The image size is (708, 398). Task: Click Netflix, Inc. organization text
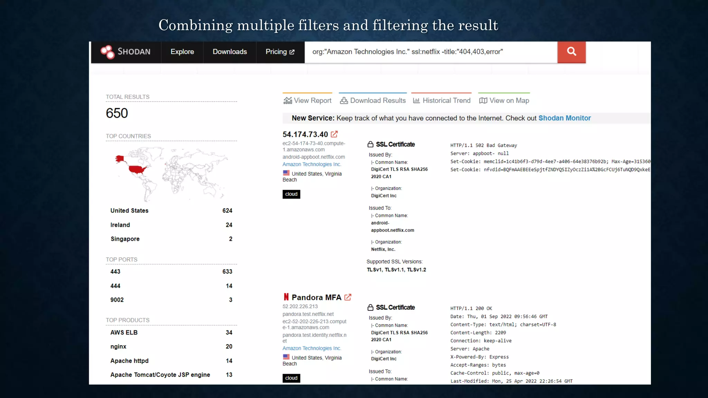point(383,249)
